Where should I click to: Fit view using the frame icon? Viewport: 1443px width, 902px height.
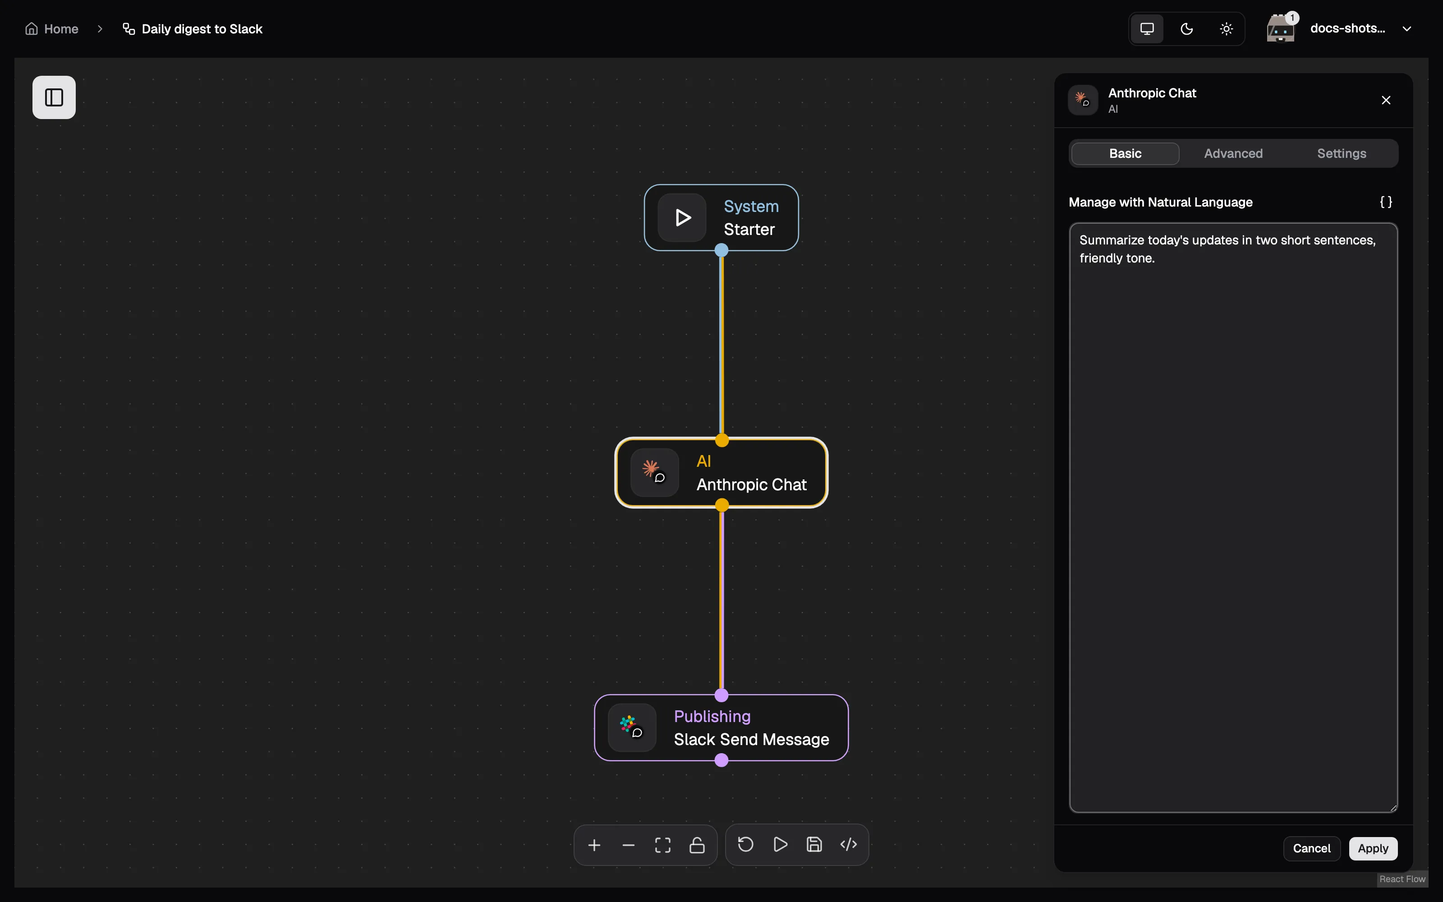click(662, 845)
